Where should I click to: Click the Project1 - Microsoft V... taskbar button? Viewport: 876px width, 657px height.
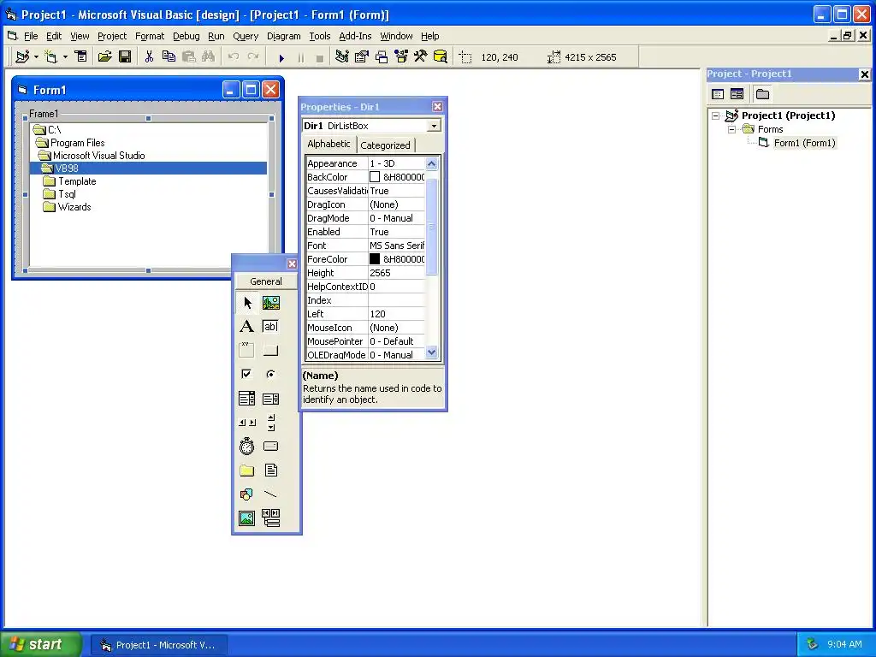coord(158,645)
